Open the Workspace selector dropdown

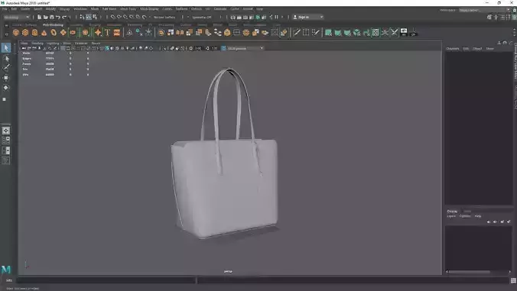(485, 10)
